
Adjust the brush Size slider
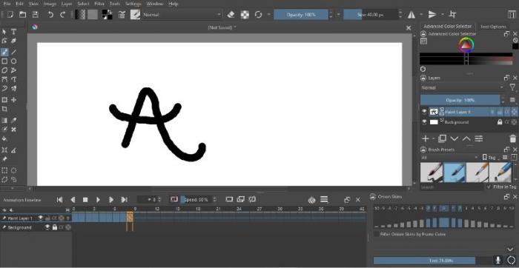point(370,15)
